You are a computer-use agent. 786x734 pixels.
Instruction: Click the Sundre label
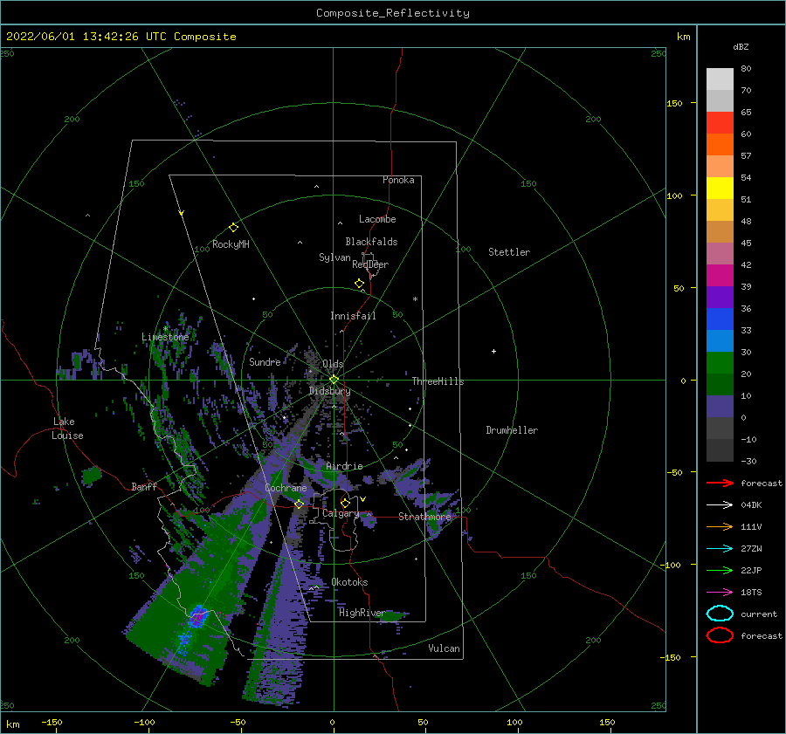[265, 361]
